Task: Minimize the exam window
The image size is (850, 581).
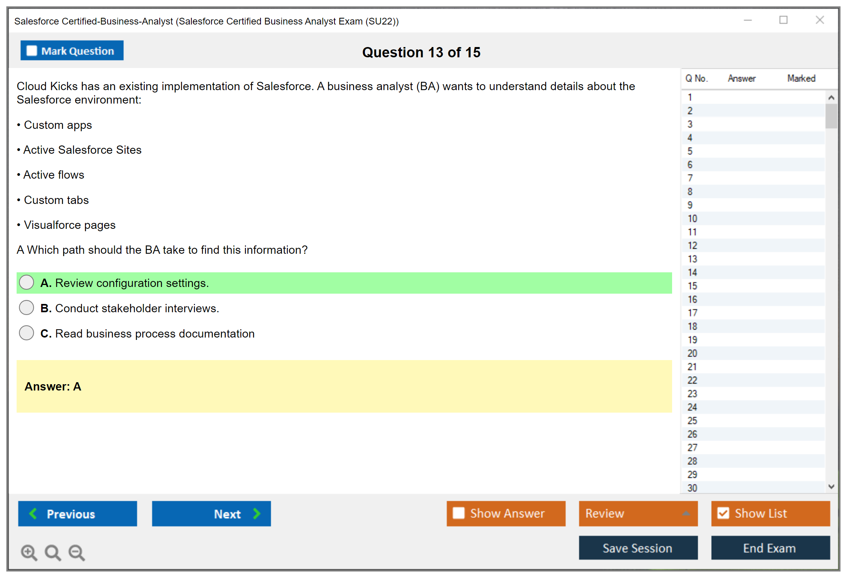Action: pos(748,20)
